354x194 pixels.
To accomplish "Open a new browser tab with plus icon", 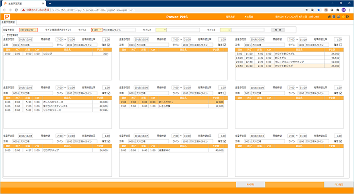I will [50, 3].
